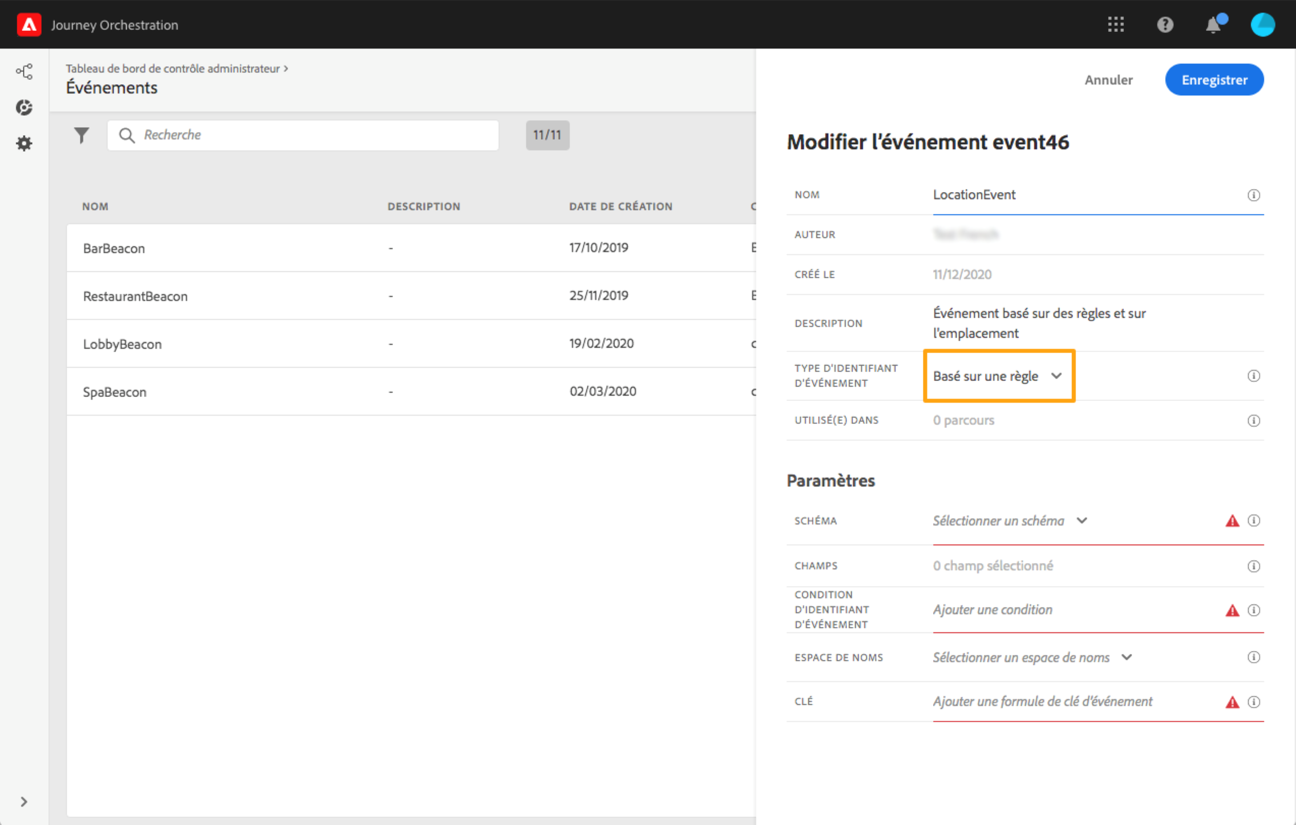Image resolution: width=1296 pixels, height=825 pixels.
Task: Click the info icon beside Schéma
Action: [1253, 521]
